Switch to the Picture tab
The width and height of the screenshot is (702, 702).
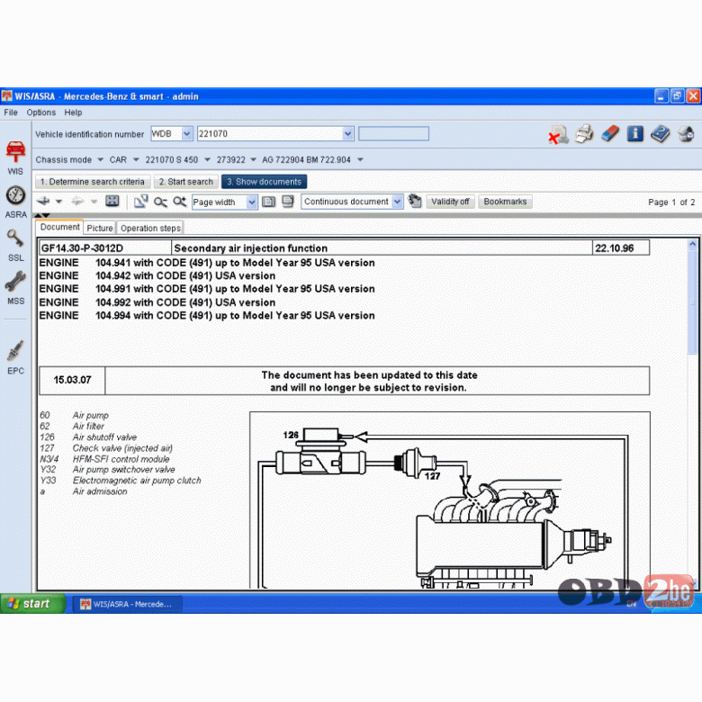(x=99, y=229)
